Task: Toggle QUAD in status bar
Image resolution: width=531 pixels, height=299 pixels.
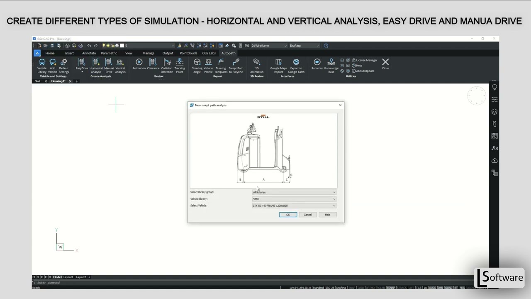Action: 448,288
